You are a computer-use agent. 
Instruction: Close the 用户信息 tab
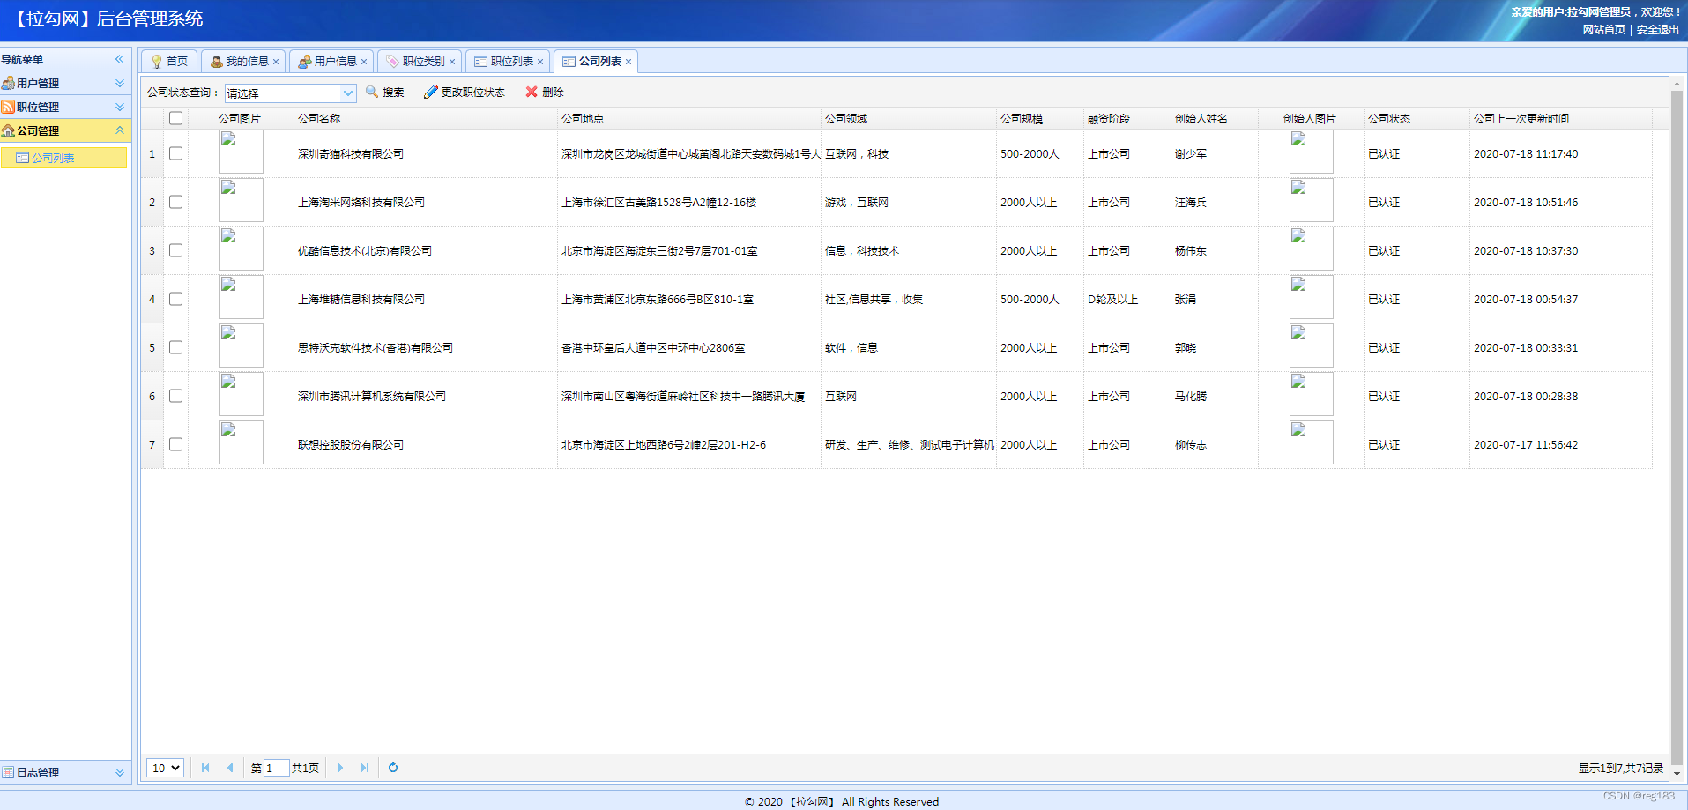coord(364,62)
